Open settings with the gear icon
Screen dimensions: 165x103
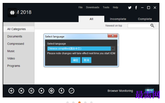pyautogui.click(x=51, y=91)
